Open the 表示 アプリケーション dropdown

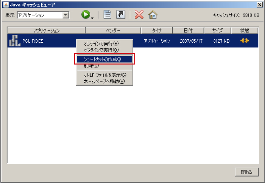[66, 15]
